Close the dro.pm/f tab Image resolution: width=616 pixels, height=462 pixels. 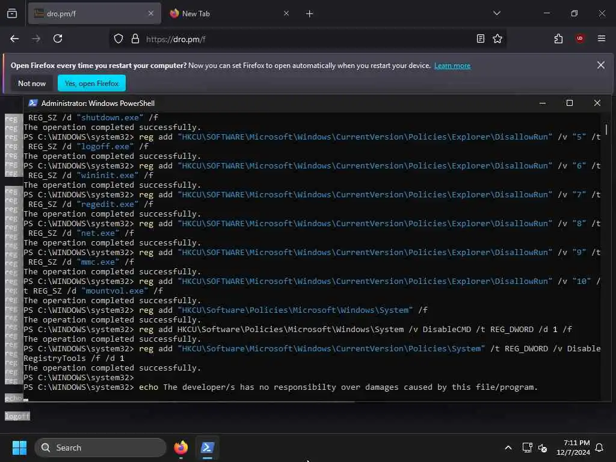click(151, 13)
